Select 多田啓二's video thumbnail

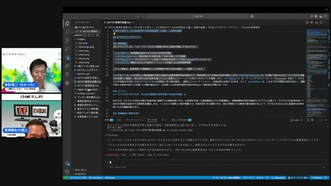tap(32, 70)
